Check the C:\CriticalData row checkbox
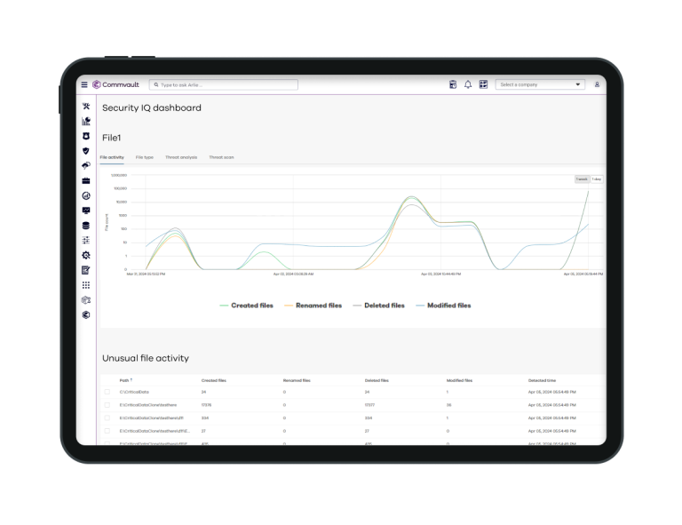682x525 pixels. point(107,392)
